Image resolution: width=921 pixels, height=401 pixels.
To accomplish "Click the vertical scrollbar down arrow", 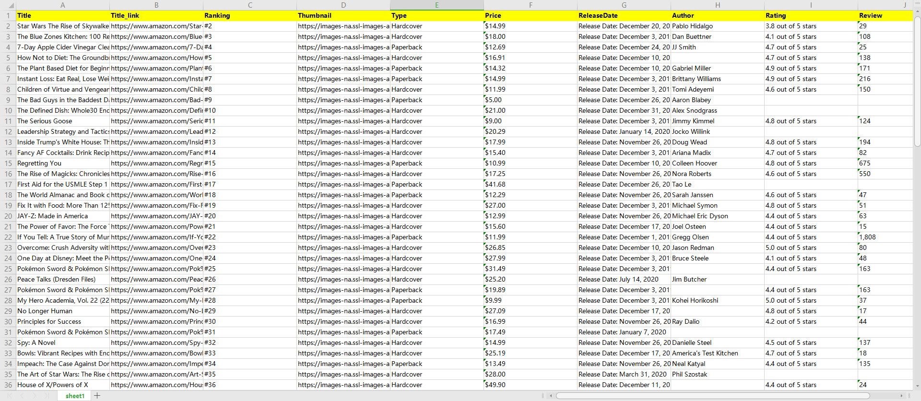I will (917, 386).
